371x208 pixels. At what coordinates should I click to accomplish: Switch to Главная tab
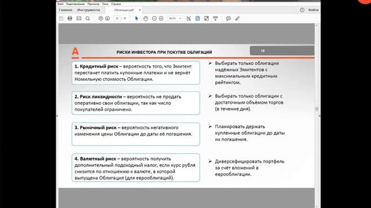click(66, 10)
